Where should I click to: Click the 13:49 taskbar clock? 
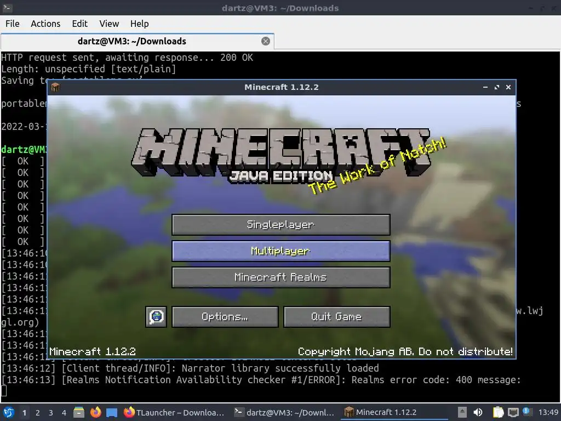tap(548, 412)
